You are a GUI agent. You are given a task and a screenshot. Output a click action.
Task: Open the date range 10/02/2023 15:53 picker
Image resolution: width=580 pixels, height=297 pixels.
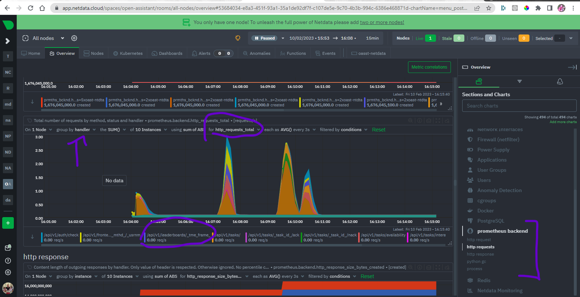click(x=323, y=38)
